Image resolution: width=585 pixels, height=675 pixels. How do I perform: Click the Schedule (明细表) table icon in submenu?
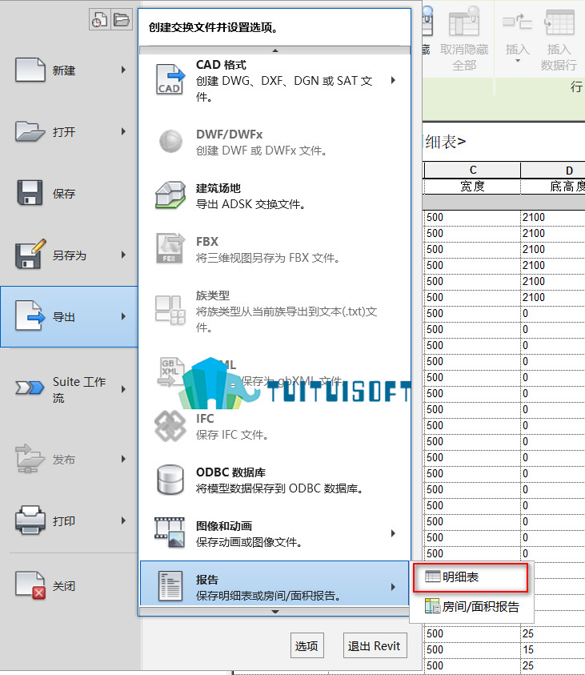coord(433,577)
